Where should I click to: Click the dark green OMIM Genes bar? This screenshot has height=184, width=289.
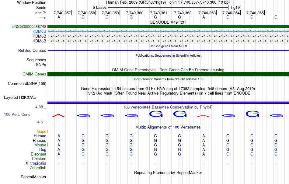coord(168,74)
